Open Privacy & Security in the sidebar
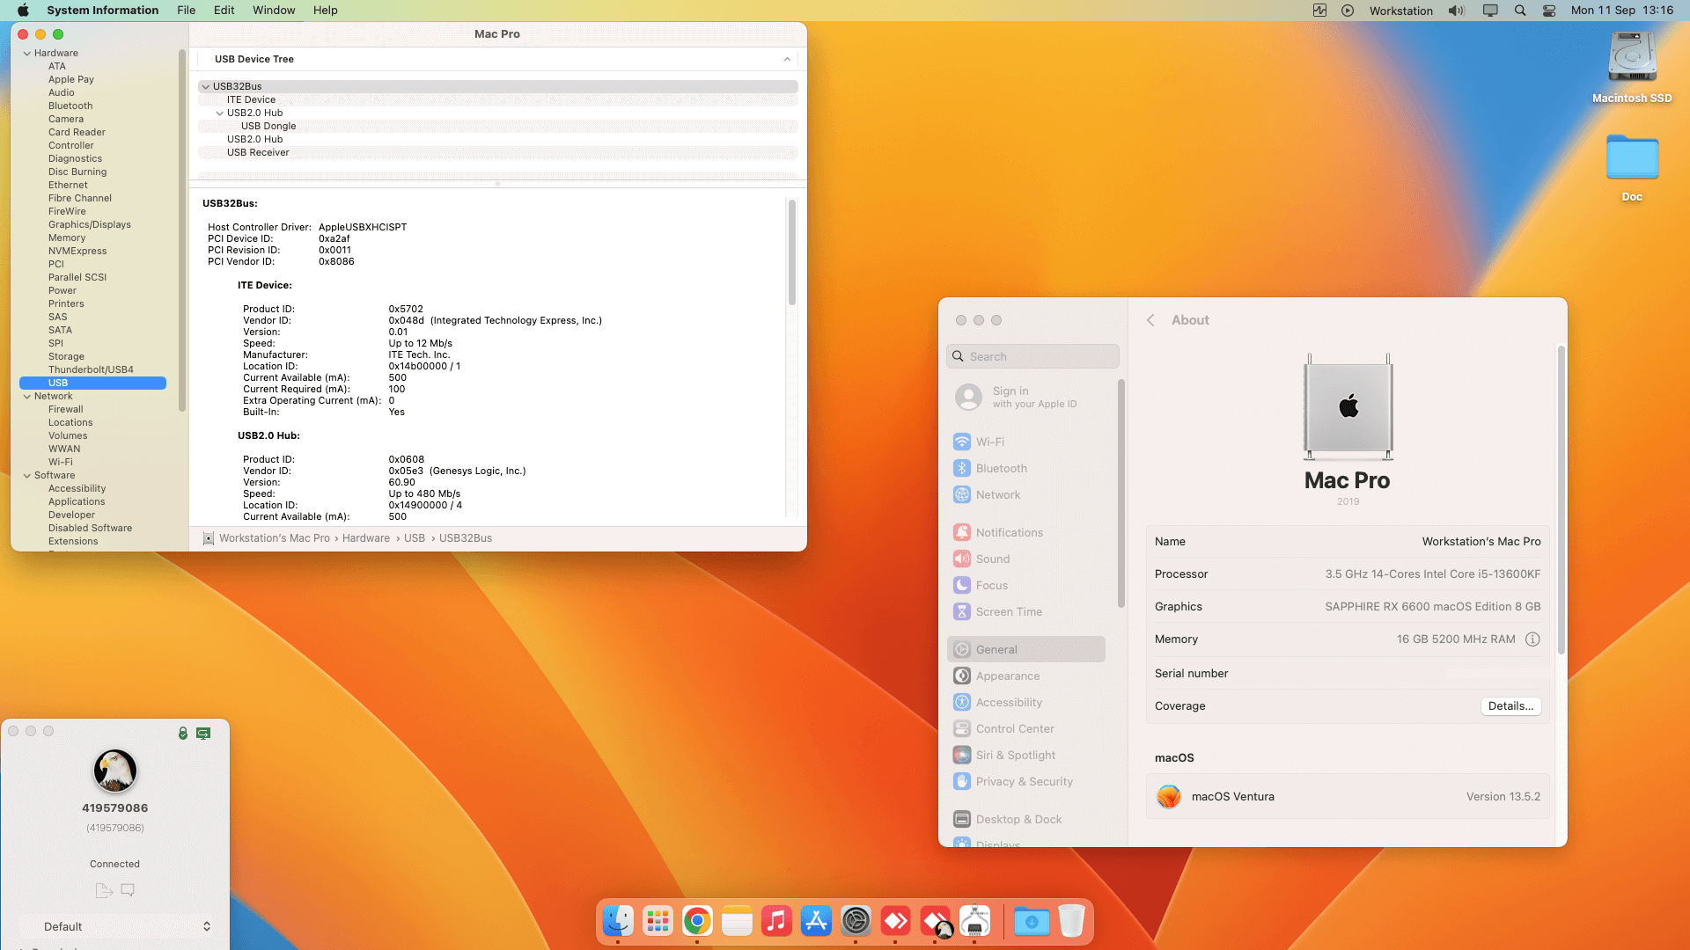 click(1024, 781)
